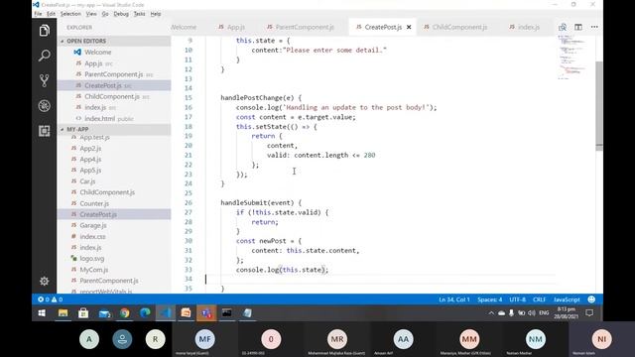Open the editor More Actions ellipsis
This screenshot has width=635, height=357.
coord(594,27)
